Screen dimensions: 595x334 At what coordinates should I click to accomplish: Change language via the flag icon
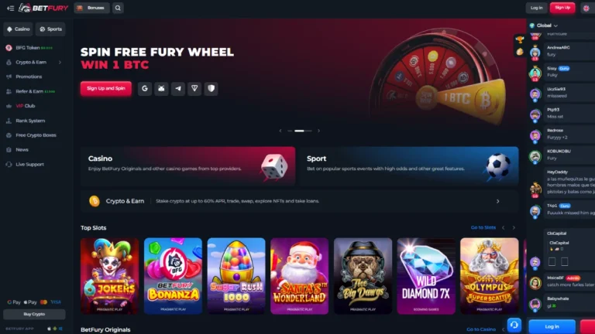pyautogui.click(x=586, y=8)
